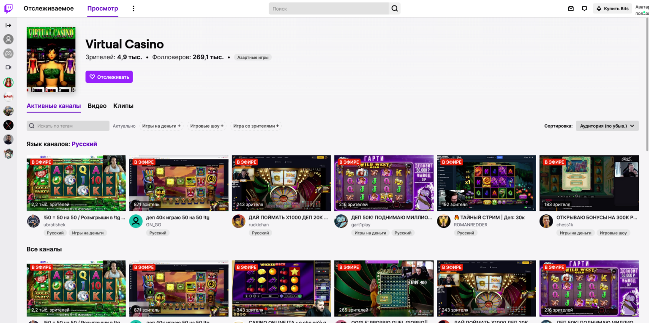Click the top search field
Viewport: 649px width, 323px height.
[328, 8]
